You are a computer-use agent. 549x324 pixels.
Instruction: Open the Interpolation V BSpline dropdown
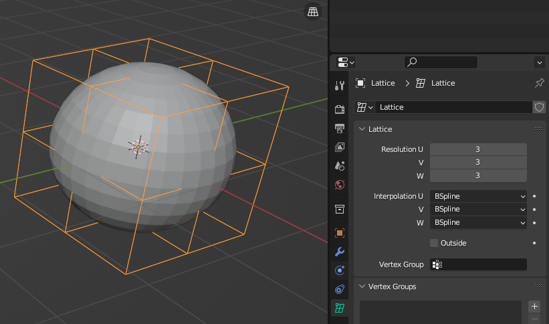478,209
